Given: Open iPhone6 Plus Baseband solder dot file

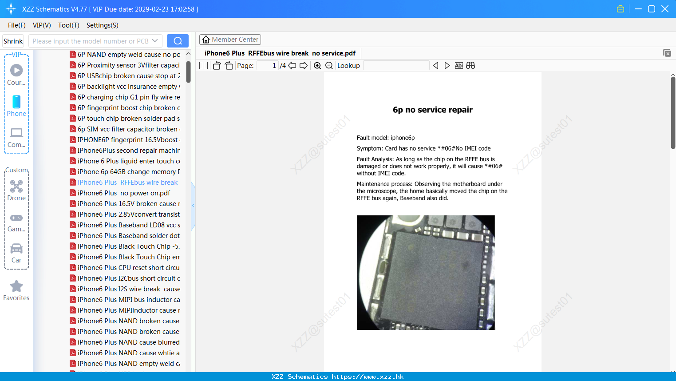Looking at the screenshot, I should coord(125,235).
